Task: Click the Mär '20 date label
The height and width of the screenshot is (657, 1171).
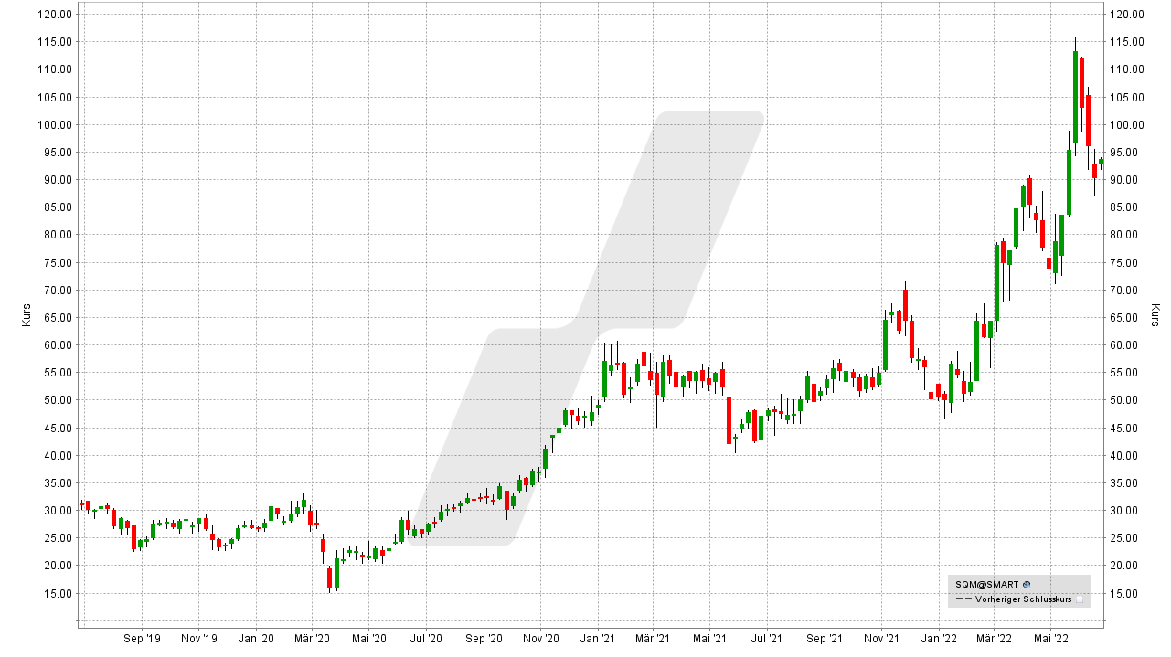Action: [x=312, y=639]
